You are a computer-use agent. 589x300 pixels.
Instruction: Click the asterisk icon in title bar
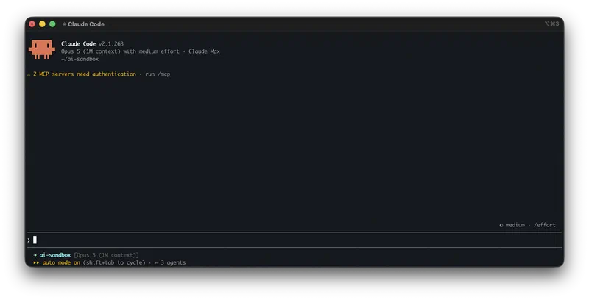(64, 24)
